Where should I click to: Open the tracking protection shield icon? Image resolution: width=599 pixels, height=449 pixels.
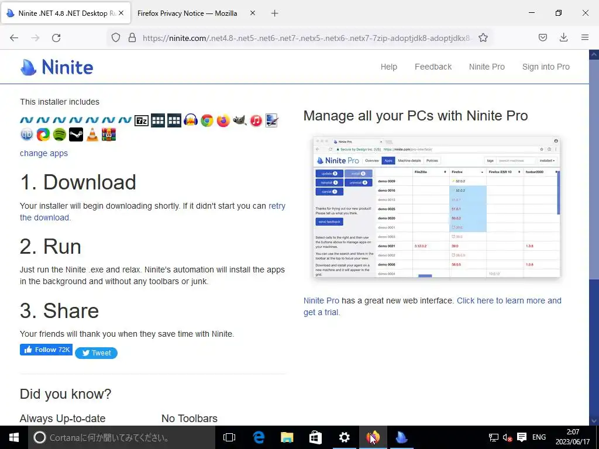pyautogui.click(x=116, y=38)
